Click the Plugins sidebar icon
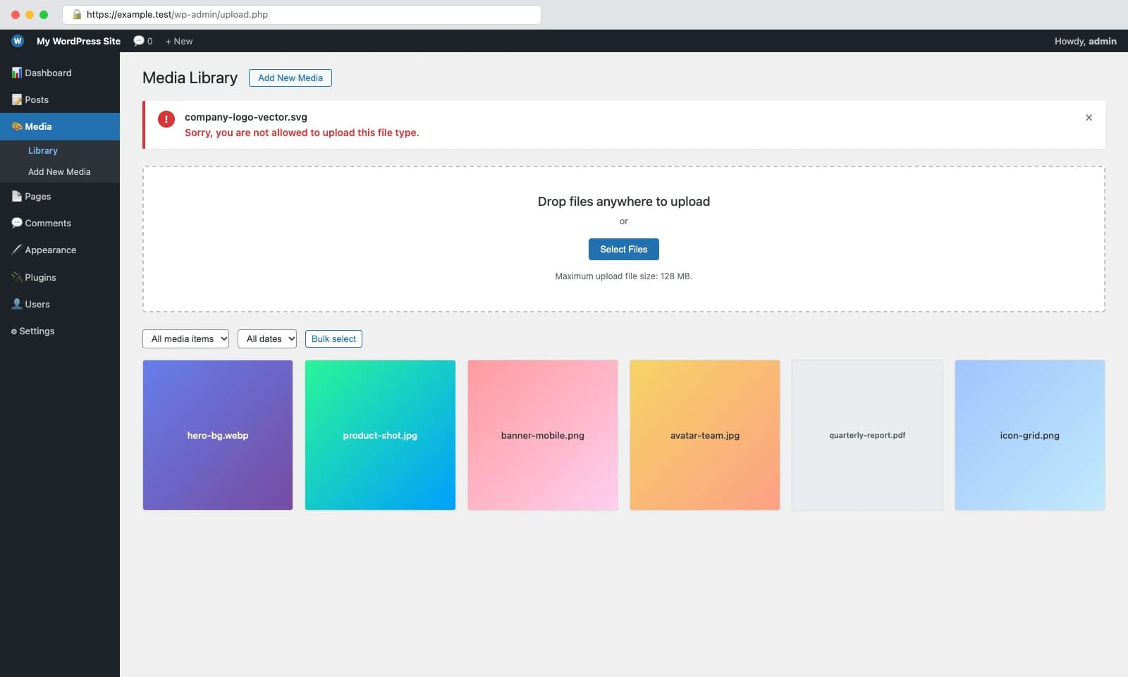 pos(16,277)
